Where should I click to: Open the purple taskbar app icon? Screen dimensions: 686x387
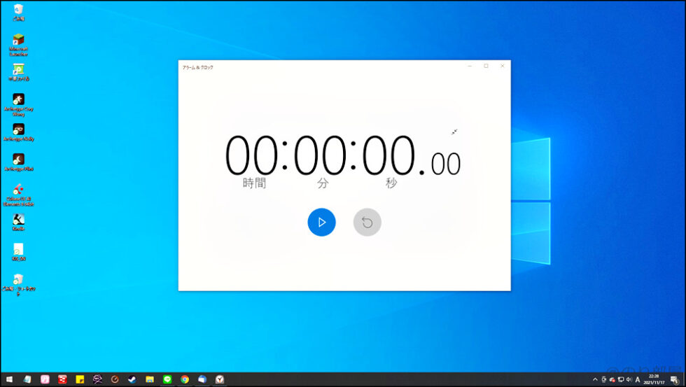(x=97, y=379)
